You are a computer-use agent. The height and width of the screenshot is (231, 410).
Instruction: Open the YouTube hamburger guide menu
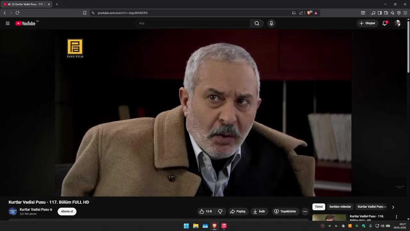tap(8, 23)
